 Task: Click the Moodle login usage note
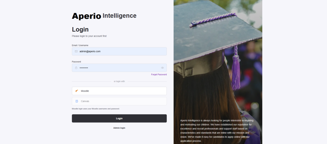tap(96, 109)
